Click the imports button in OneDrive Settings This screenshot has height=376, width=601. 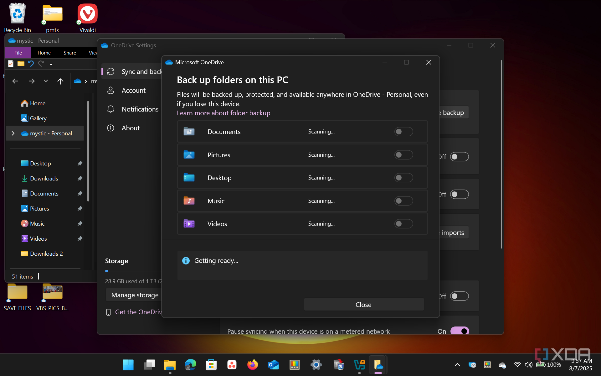point(454,232)
